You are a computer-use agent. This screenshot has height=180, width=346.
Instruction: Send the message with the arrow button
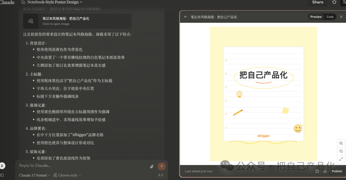(x=161, y=166)
